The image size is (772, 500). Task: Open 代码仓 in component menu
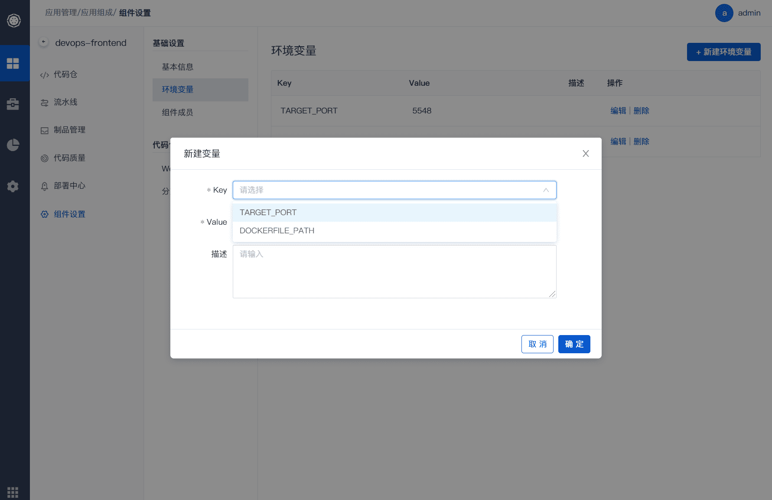(x=65, y=74)
